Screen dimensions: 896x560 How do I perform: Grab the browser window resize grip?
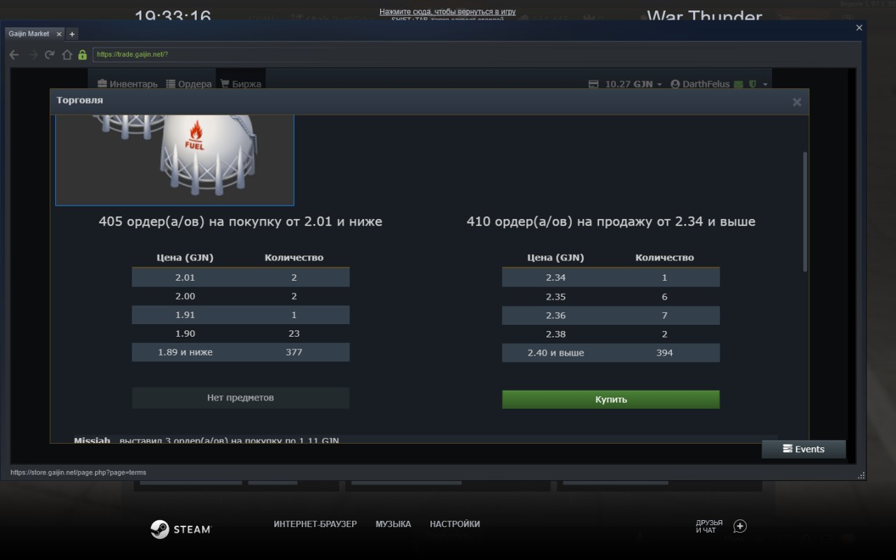click(x=862, y=475)
